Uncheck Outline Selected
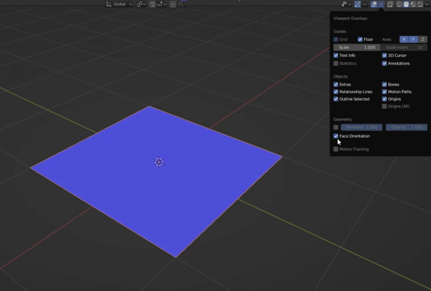The height and width of the screenshot is (291, 431). point(336,99)
